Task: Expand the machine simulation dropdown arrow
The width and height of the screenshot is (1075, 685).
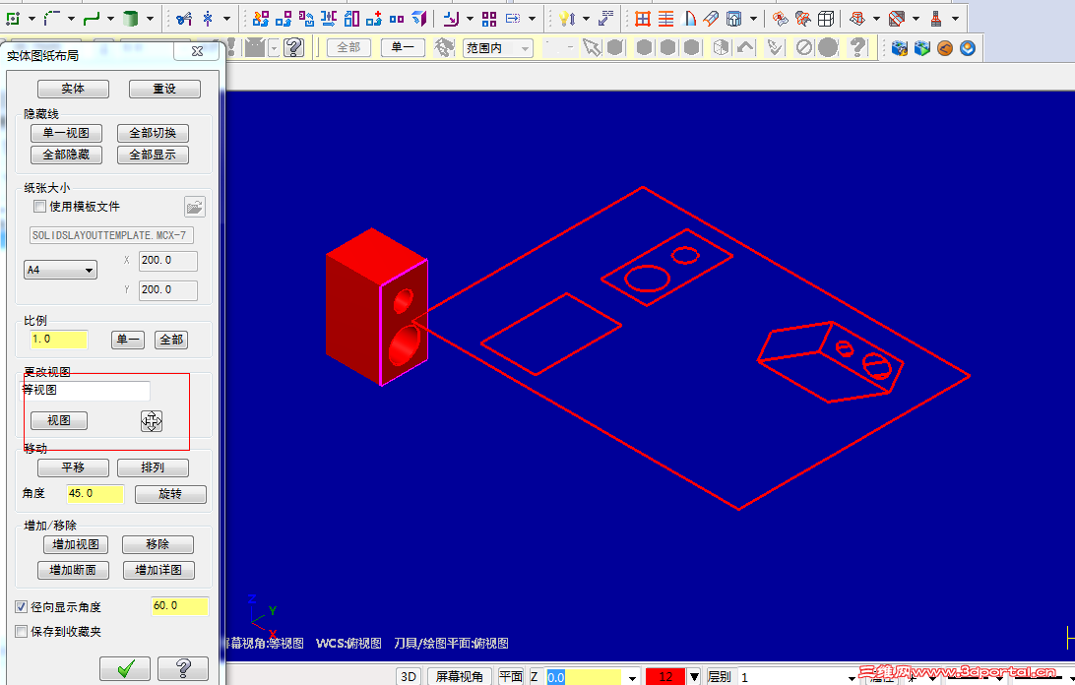Action: point(956,19)
